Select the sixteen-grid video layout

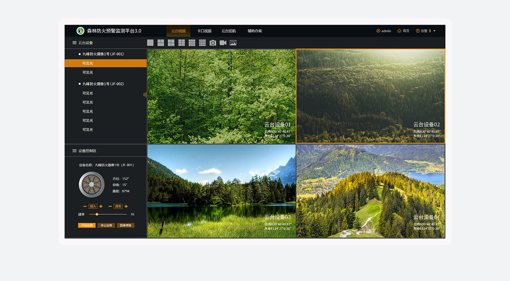pyautogui.click(x=203, y=43)
